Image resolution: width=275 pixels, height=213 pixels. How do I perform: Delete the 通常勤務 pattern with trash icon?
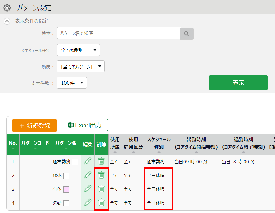(x=101, y=161)
